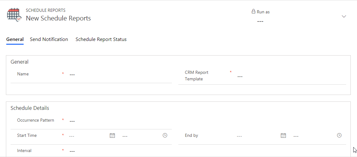This screenshot has height=157, width=357.
Task: Click the Start Time date field
Action: click(x=88, y=136)
